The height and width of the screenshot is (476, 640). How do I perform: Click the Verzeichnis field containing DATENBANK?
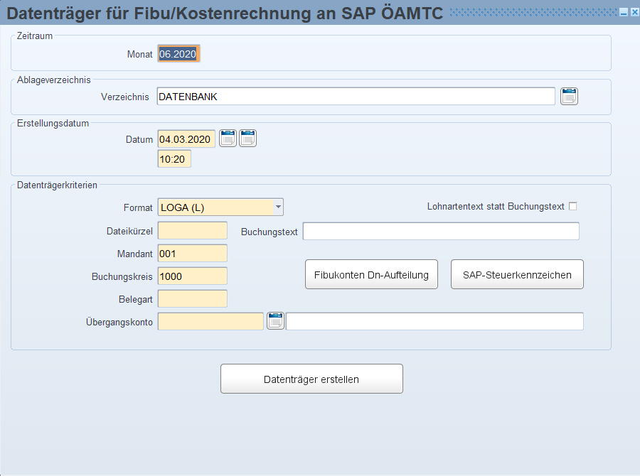point(356,97)
